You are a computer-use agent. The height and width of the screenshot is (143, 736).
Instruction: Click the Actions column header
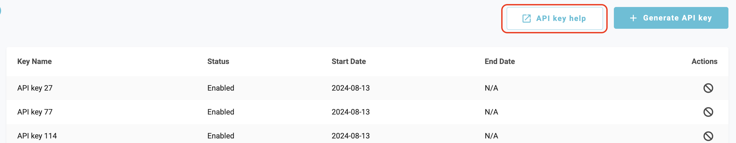704,61
